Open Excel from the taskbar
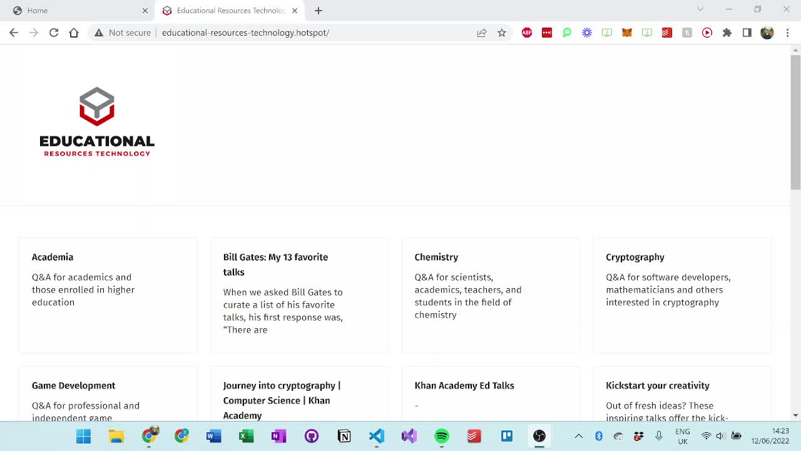 (246, 436)
